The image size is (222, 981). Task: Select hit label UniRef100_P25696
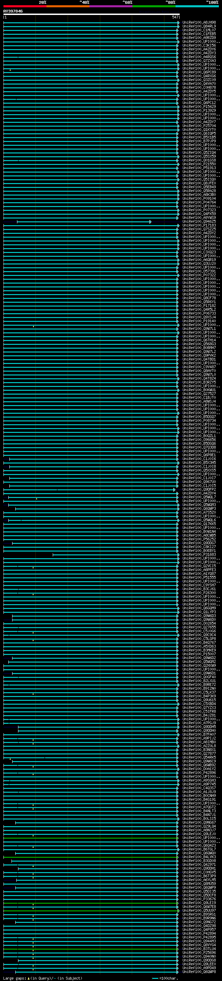tap(199, 953)
